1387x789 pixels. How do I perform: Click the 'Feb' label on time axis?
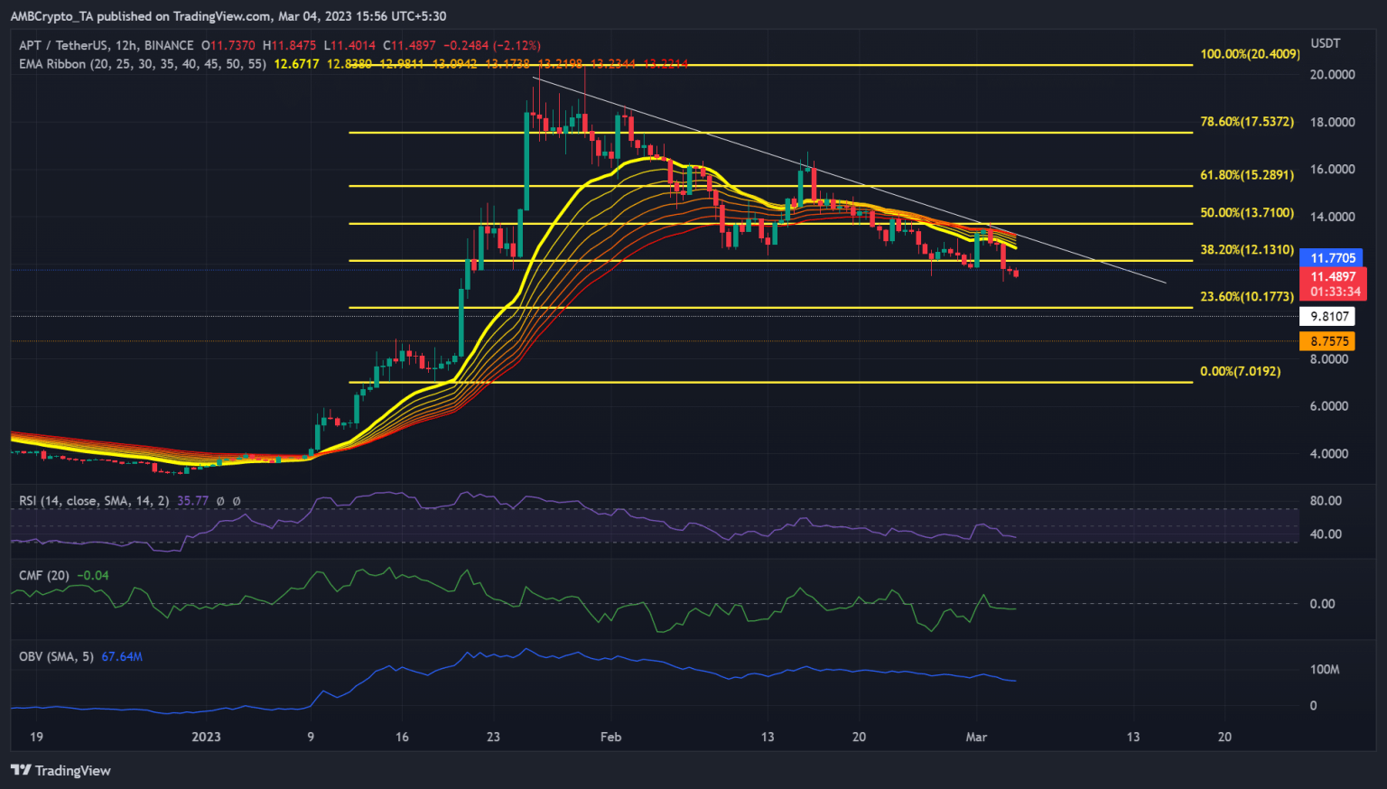610,737
